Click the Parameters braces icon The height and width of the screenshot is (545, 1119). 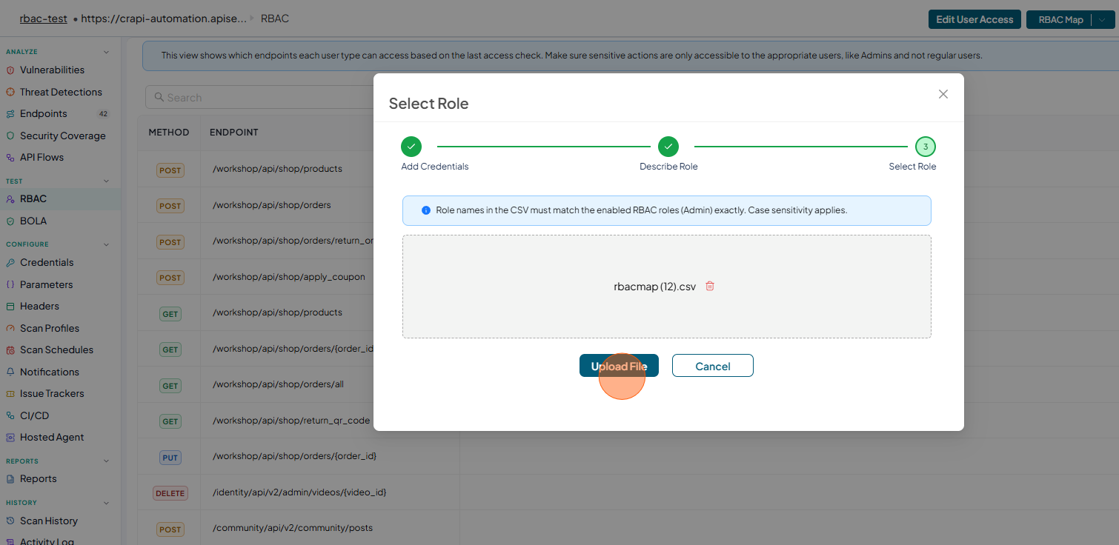coord(10,284)
